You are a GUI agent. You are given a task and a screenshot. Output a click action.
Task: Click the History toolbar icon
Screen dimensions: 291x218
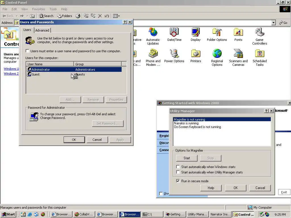coord(78,16)
